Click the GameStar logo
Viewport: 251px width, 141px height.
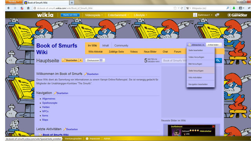pos(237,15)
